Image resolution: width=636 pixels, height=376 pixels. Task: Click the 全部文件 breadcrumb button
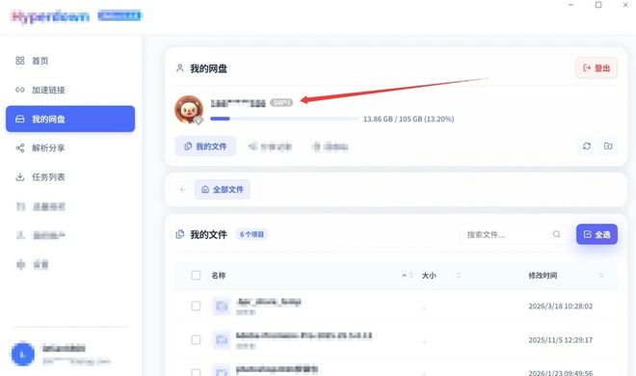coord(223,189)
